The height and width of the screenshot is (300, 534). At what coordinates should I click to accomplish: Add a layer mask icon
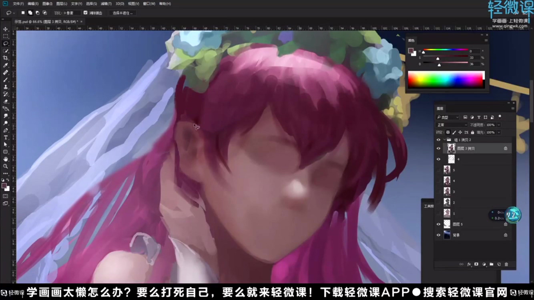tap(476, 264)
